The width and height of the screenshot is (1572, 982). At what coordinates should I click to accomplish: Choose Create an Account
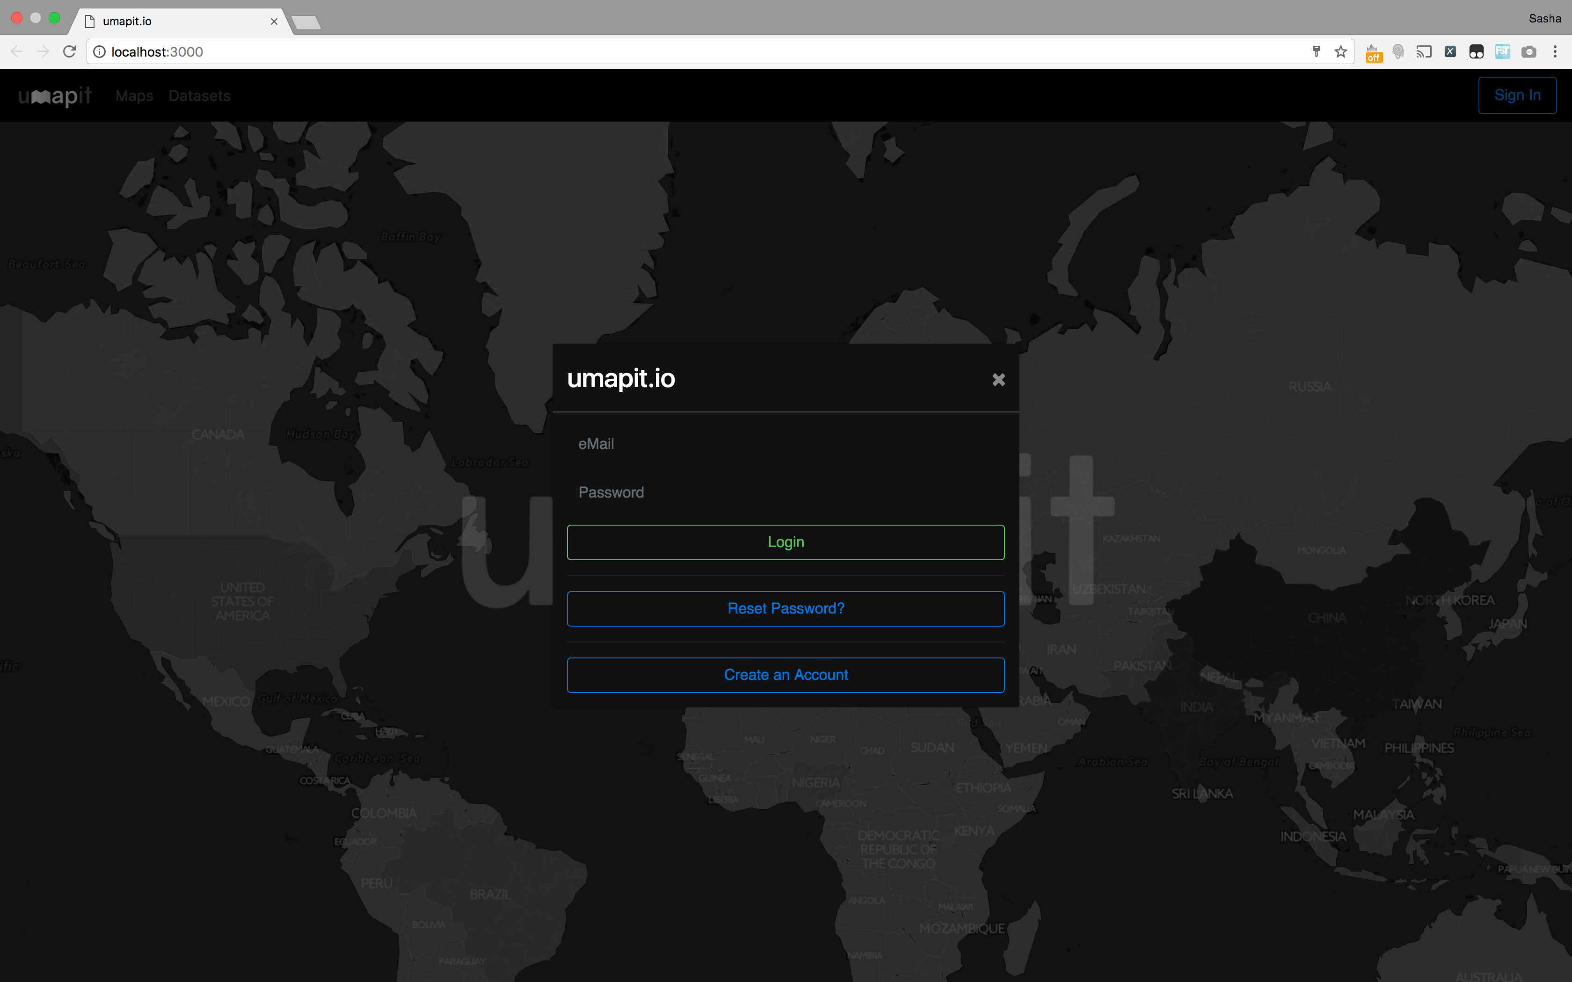click(x=786, y=675)
